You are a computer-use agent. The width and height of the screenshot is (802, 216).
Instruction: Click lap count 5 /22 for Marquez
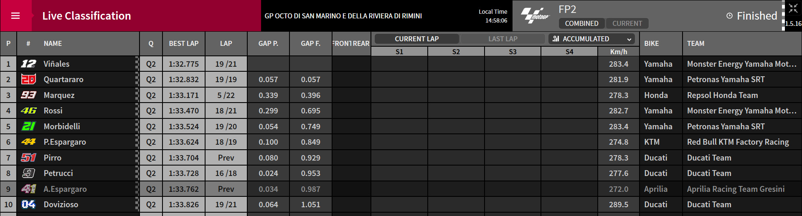226,95
